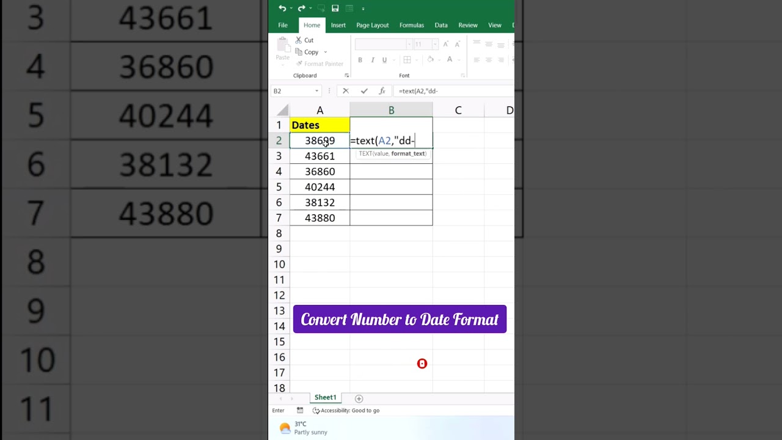
Task: Click into the font name box
Action: coord(381,44)
